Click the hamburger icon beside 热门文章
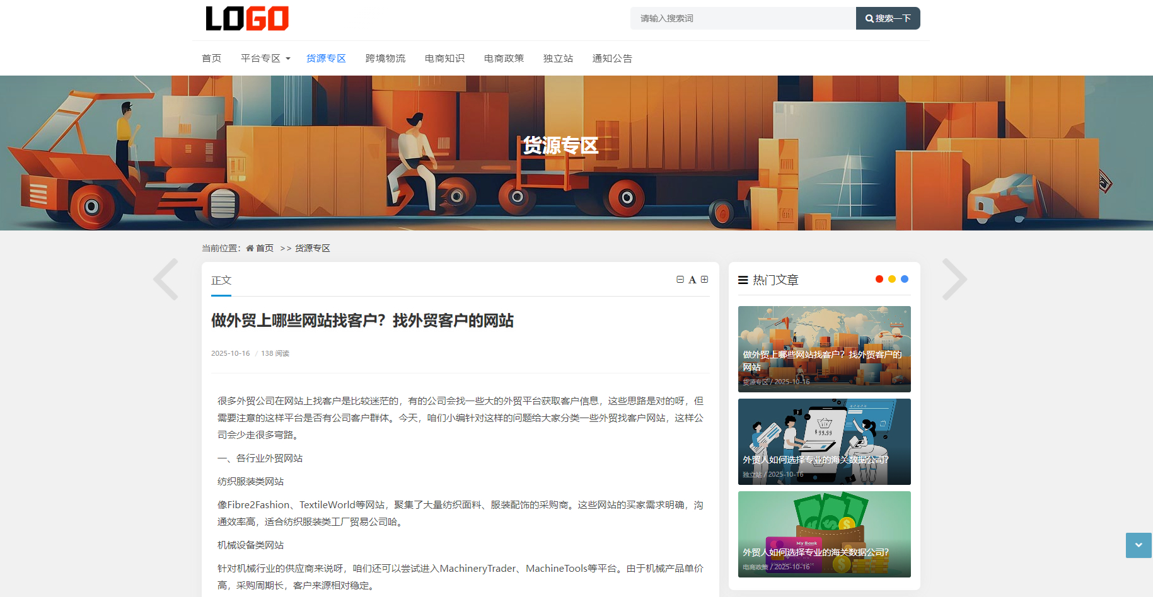This screenshot has height=597, width=1153. 742,280
